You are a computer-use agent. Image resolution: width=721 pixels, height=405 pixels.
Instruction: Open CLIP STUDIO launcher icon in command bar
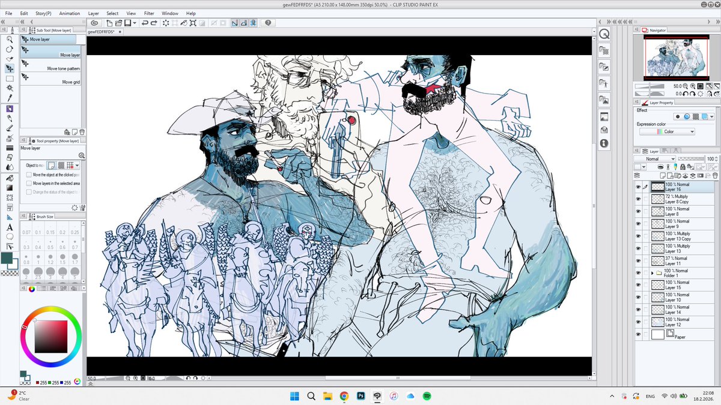pos(95,23)
